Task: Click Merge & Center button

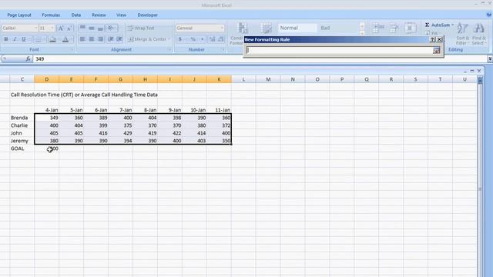Action: 147,39
